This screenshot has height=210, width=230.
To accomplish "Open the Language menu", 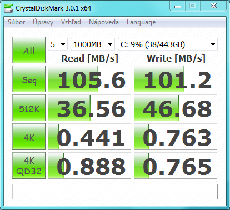I will [x=141, y=22].
